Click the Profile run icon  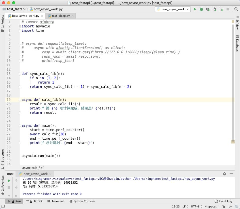click(215, 9)
